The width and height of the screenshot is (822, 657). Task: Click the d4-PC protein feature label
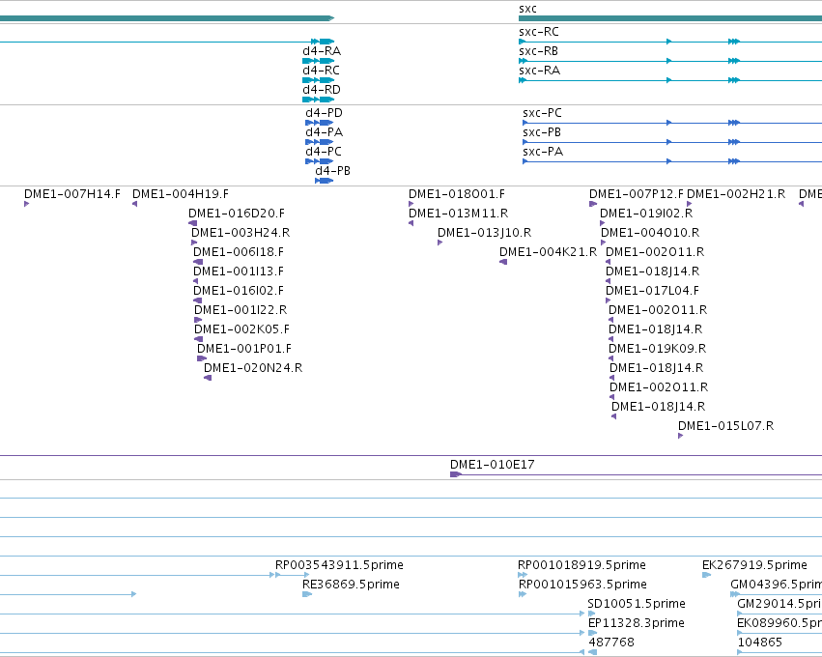(x=324, y=152)
